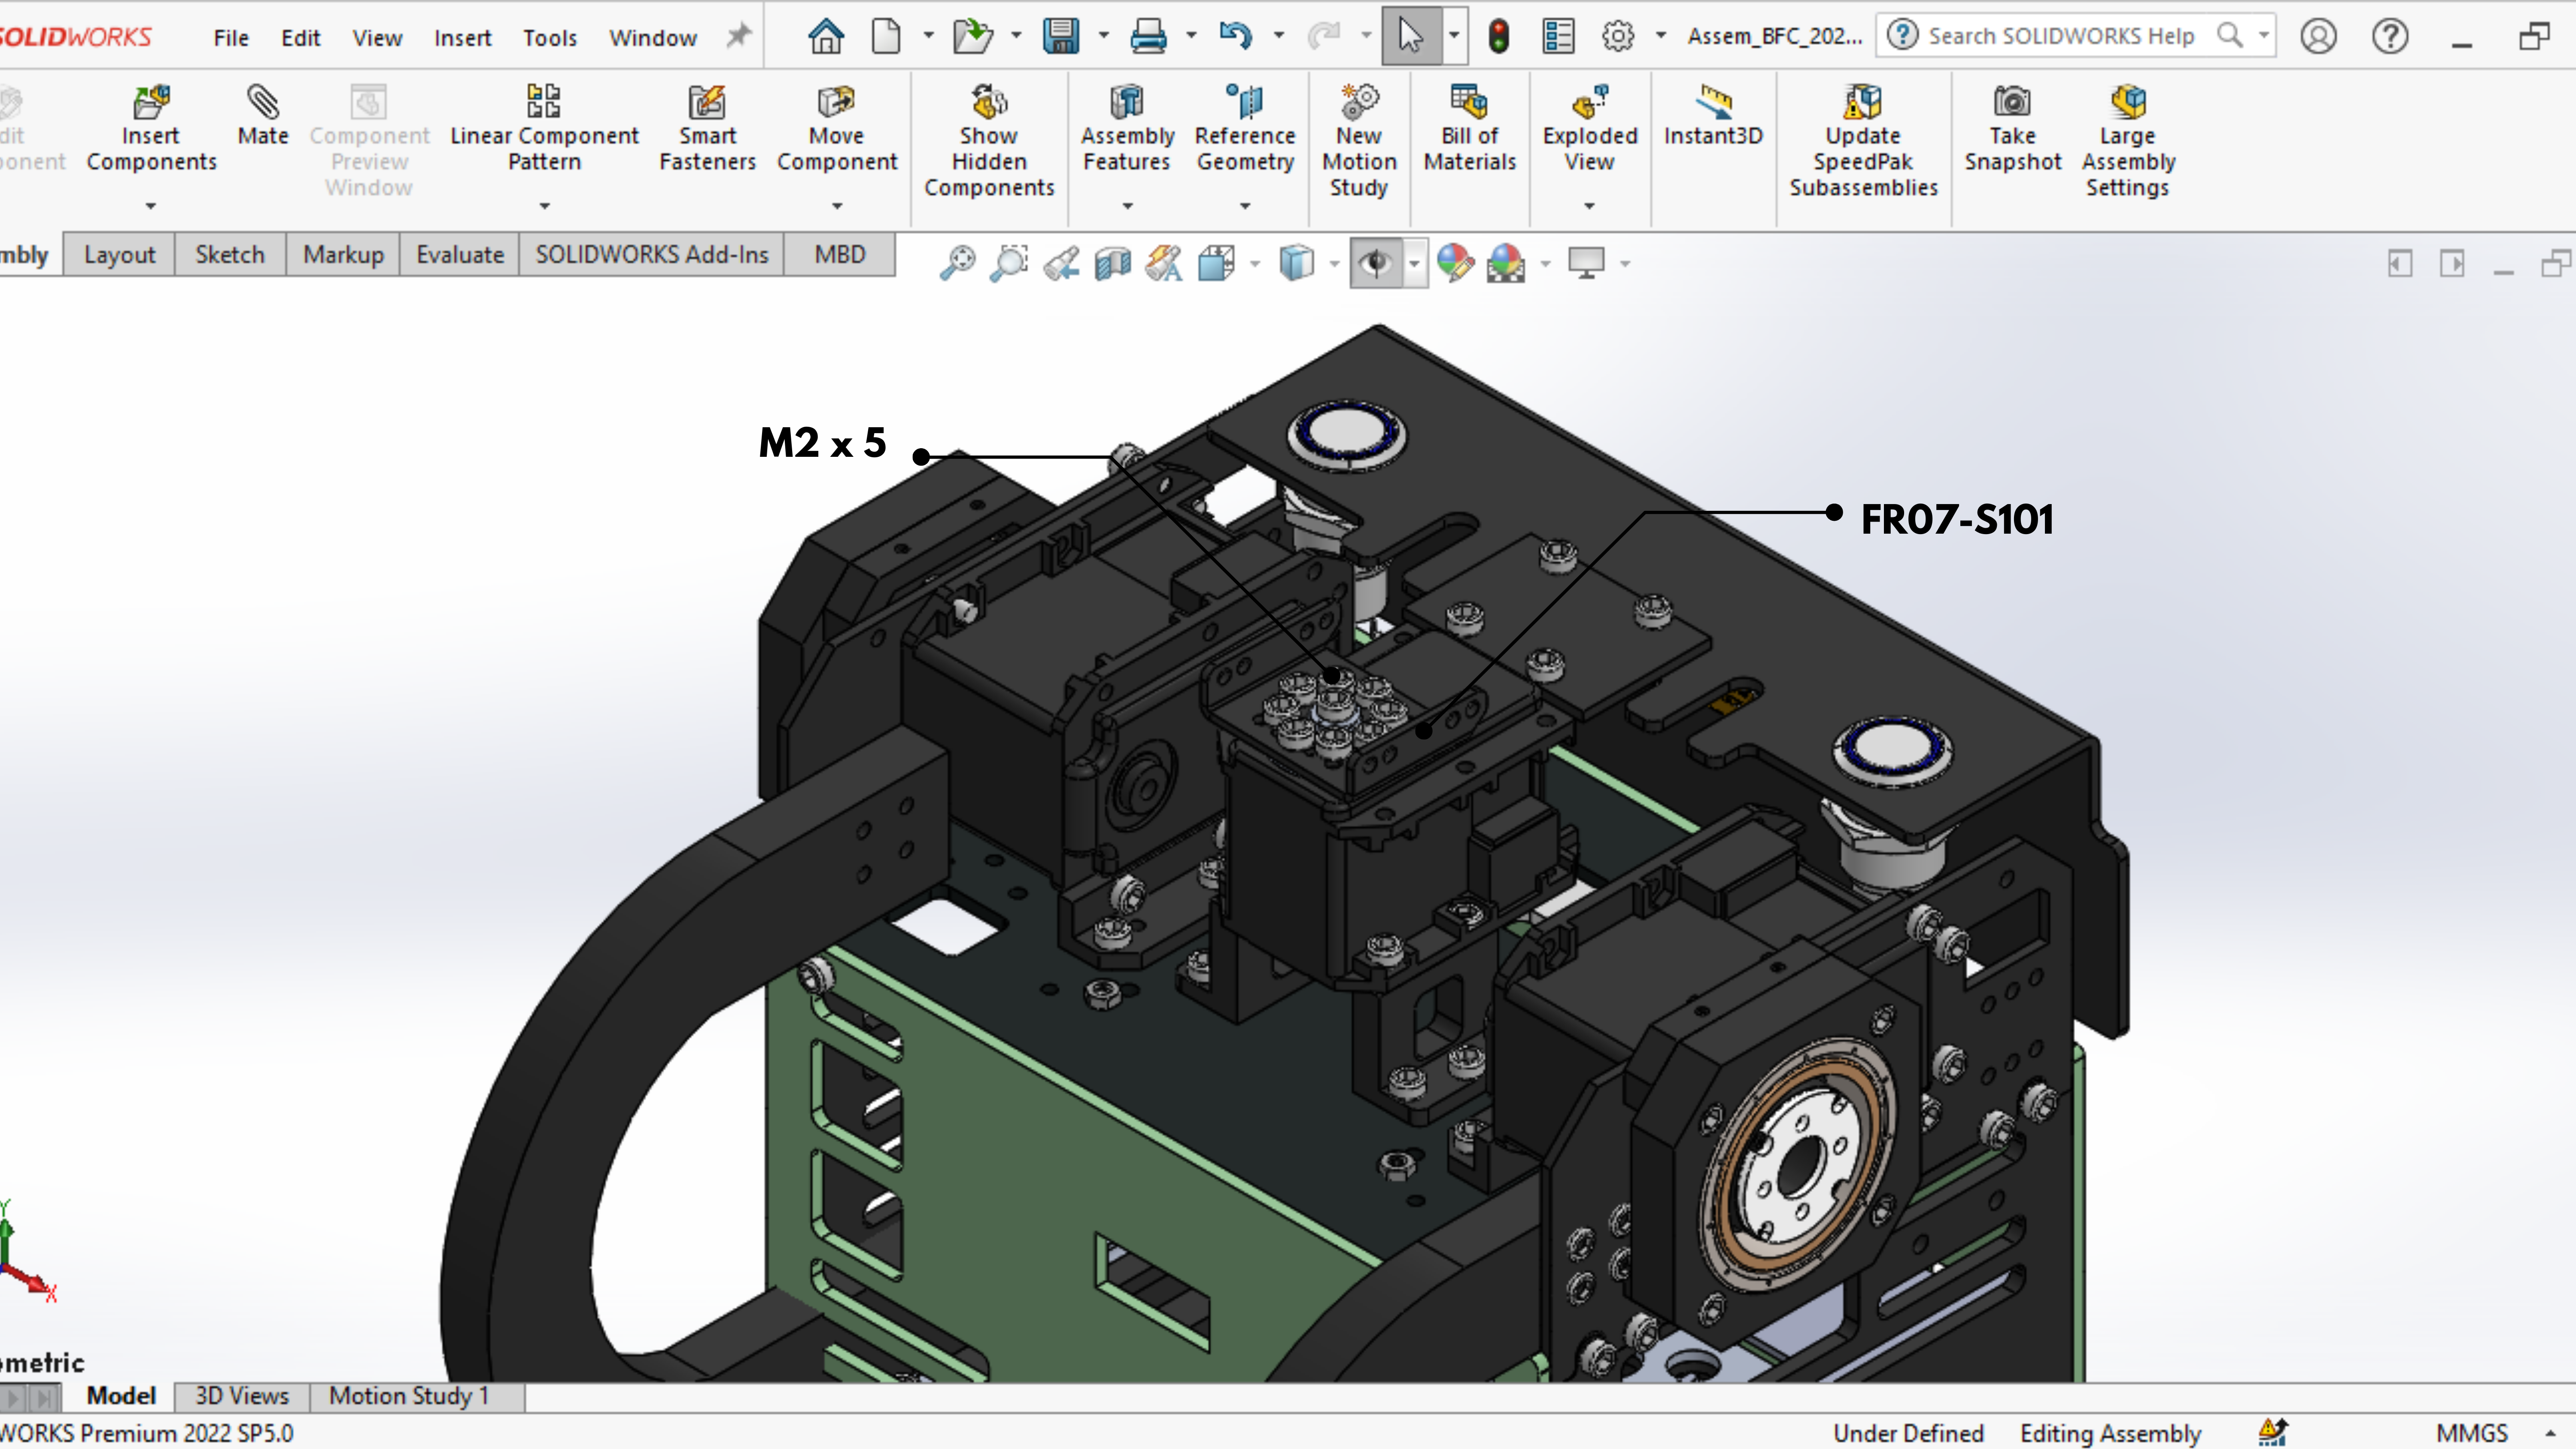This screenshot has width=2576, height=1449.
Task: Open File Properties list icon
Action: (1558, 37)
